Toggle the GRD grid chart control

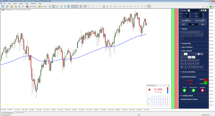pos(182,57)
